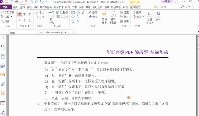Expand the 图章 stamp dropdown arrow
Image resolution: width=199 pixels, height=116 pixels.
(x=143, y=12)
